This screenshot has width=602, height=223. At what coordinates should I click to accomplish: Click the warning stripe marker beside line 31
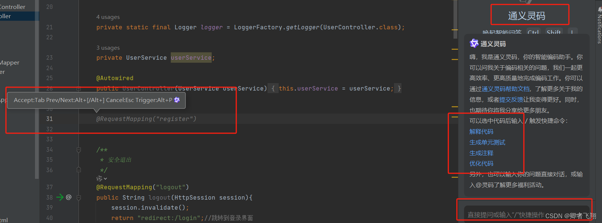(x=455, y=117)
